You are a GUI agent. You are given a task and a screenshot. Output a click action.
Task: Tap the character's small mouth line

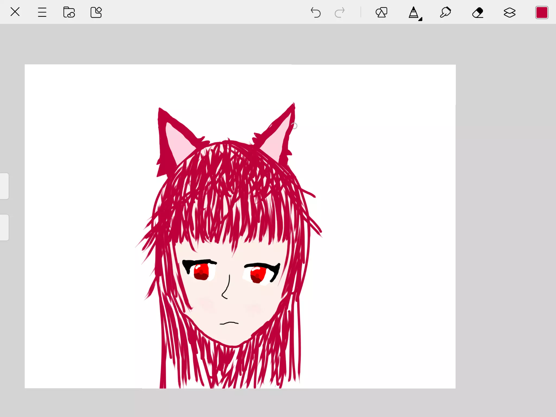[229, 323]
